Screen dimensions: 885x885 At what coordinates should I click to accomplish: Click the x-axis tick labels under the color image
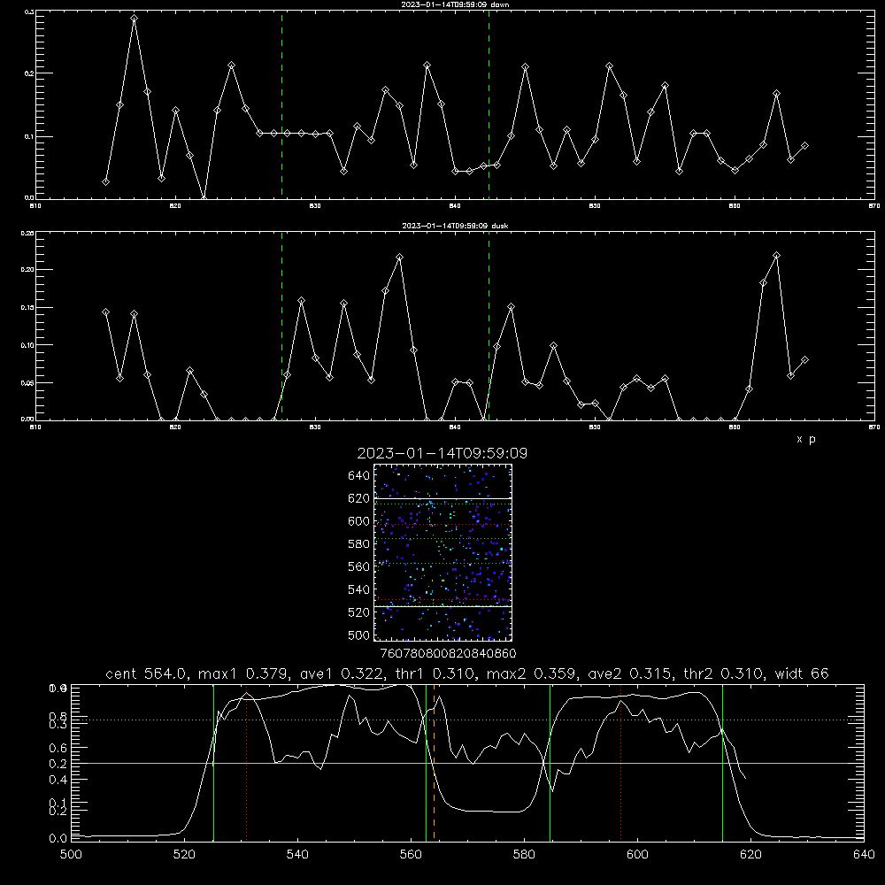(448, 654)
